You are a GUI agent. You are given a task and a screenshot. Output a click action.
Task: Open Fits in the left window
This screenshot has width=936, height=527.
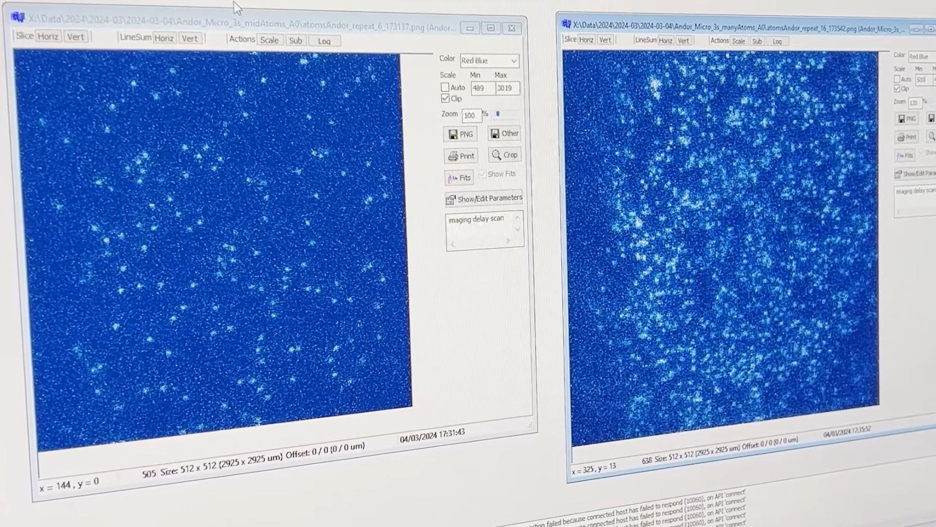460,178
